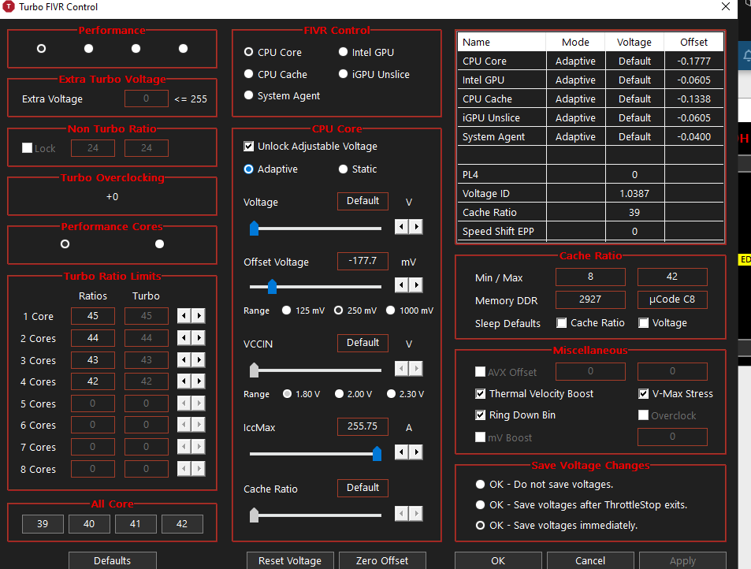This screenshot has width=751, height=569.
Task: Click the IccMax value field
Action: [x=362, y=426]
